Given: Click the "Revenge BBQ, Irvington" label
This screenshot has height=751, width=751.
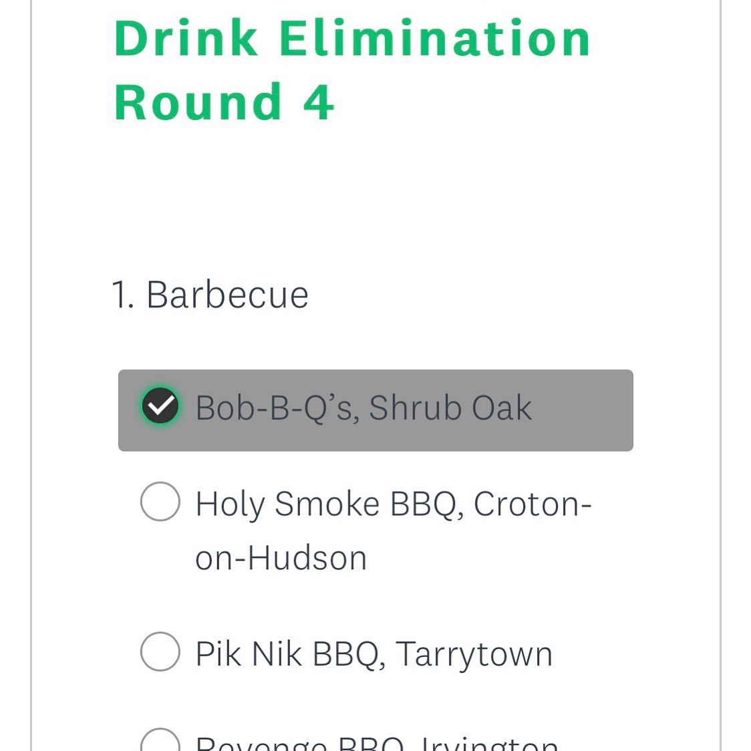Looking at the screenshot, I should click(376, 744).
